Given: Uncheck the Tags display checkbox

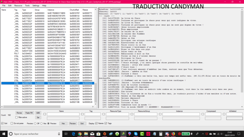Looking at the screenshot, I should pos(106,123).
